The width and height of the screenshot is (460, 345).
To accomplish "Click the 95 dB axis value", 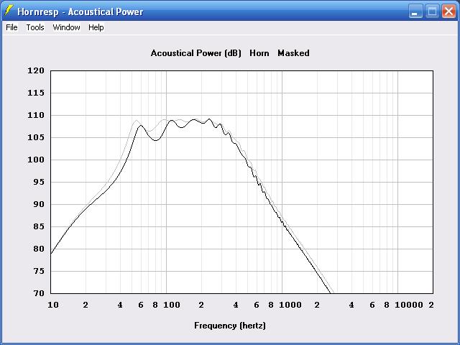I will coord(39,182).
